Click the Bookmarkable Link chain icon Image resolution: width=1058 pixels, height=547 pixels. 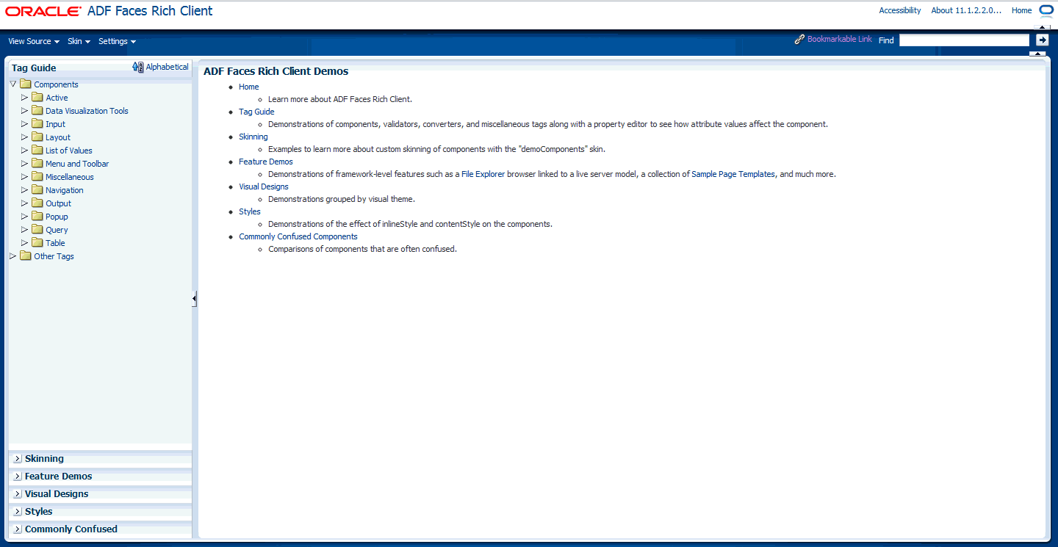[799, 38]
